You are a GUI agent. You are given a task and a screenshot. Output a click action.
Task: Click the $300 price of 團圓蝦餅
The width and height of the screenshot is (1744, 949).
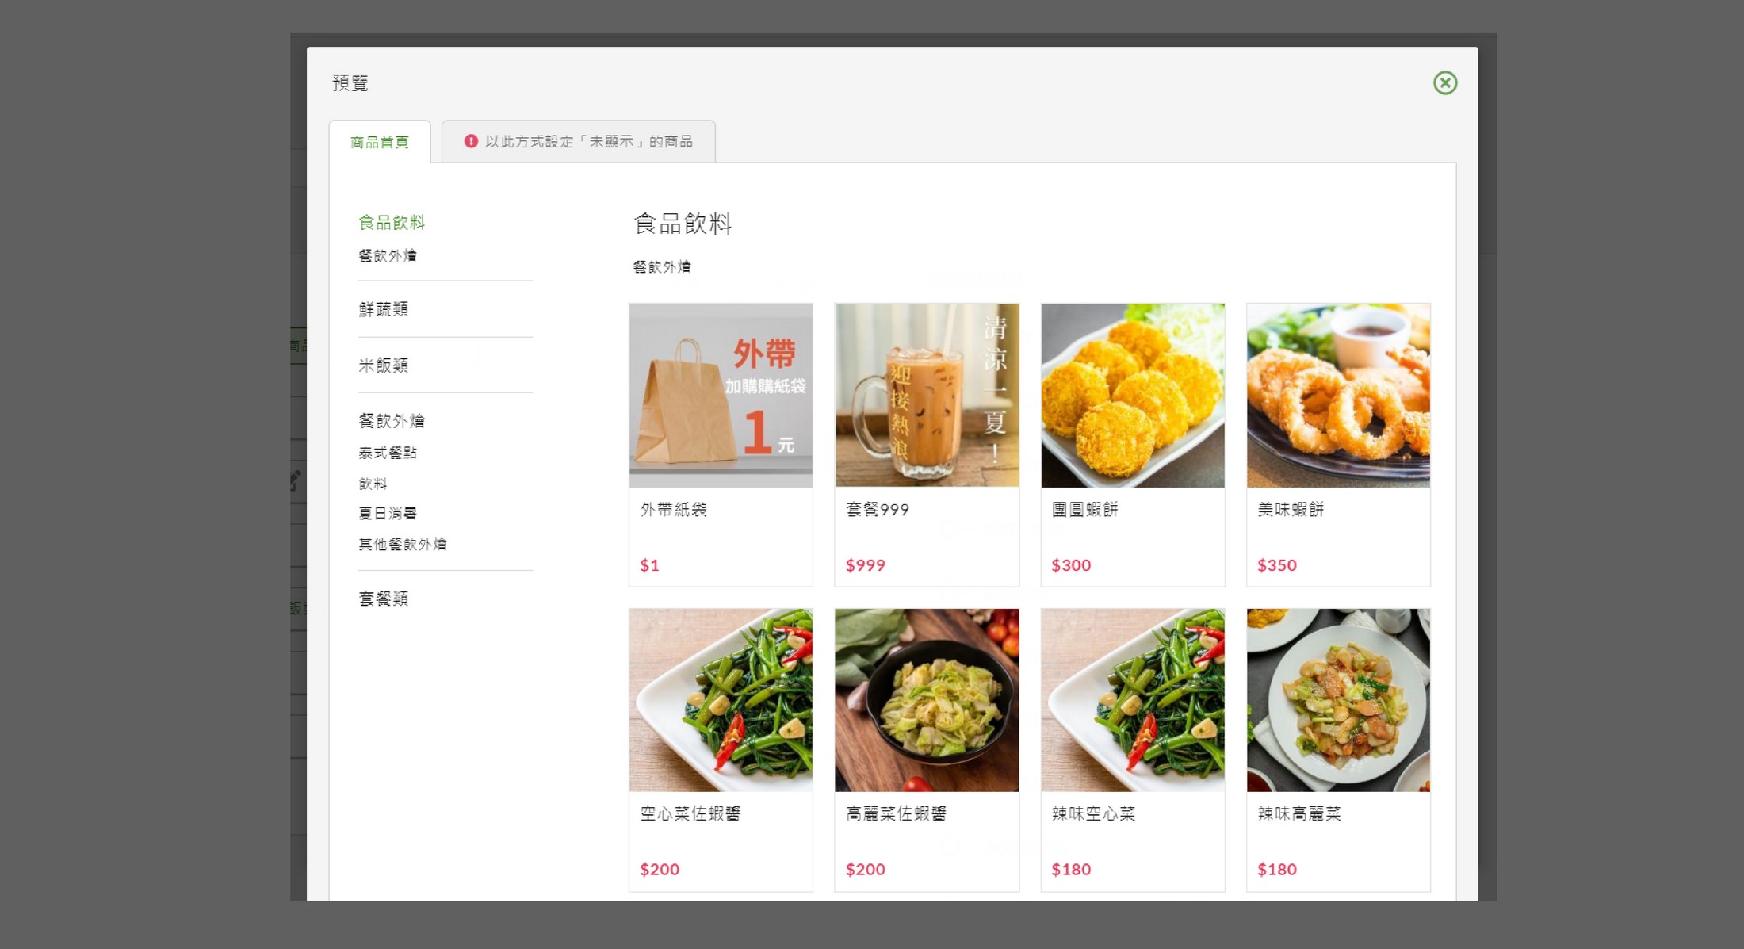tap(1071, 565)
